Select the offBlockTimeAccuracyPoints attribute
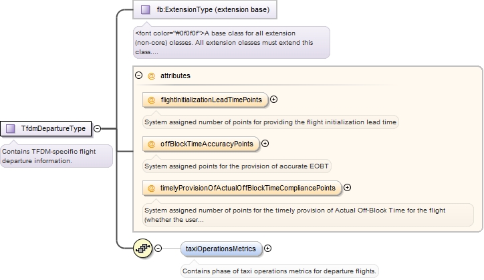Viewport: 484px width, 280px height. (201, 144)
